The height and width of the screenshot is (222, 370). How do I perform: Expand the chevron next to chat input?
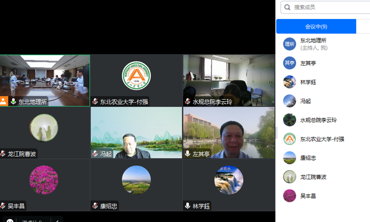57,221
